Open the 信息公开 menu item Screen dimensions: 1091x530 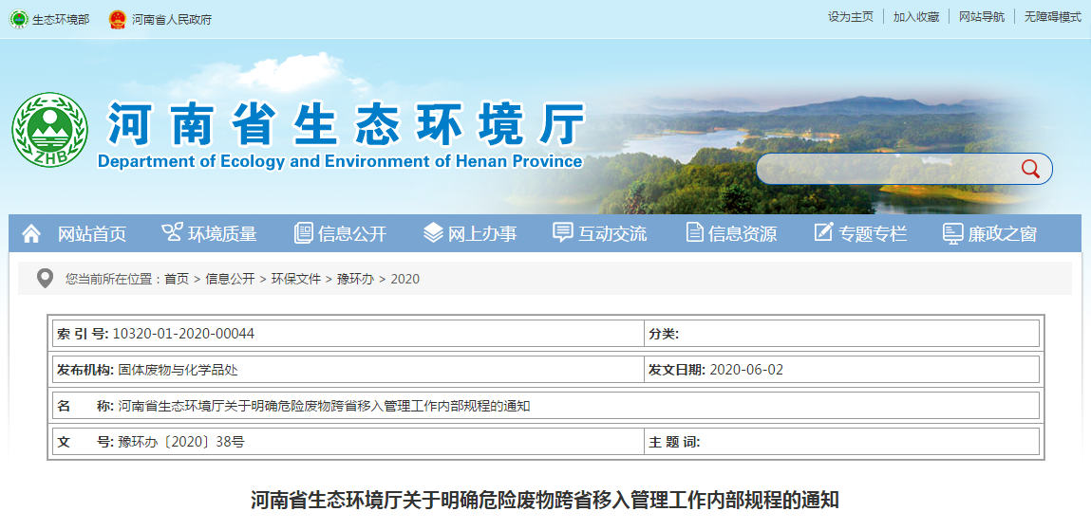[x=352, y=234]
